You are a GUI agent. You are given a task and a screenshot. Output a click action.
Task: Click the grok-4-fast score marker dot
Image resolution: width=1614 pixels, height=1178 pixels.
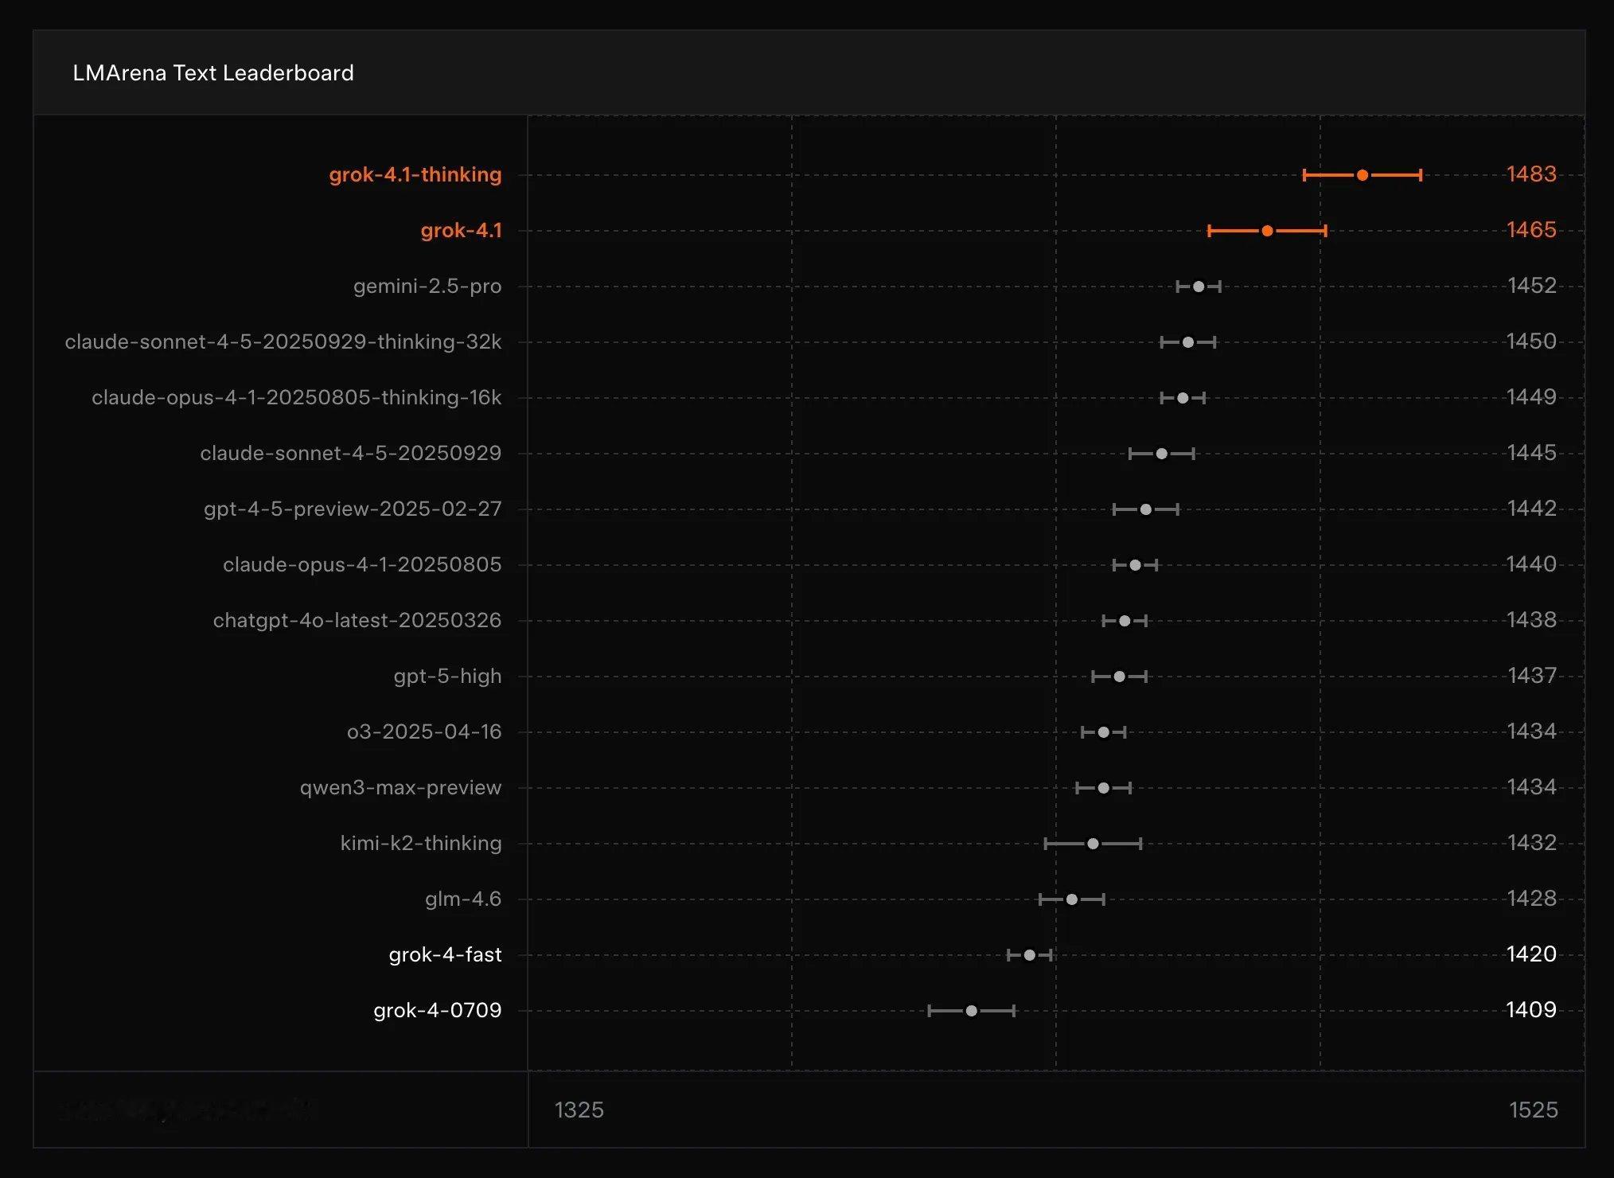click(x=1029, y=955)
